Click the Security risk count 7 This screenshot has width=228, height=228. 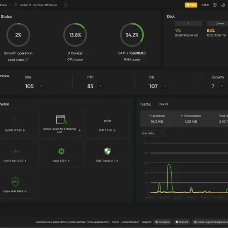coord(213,86)
